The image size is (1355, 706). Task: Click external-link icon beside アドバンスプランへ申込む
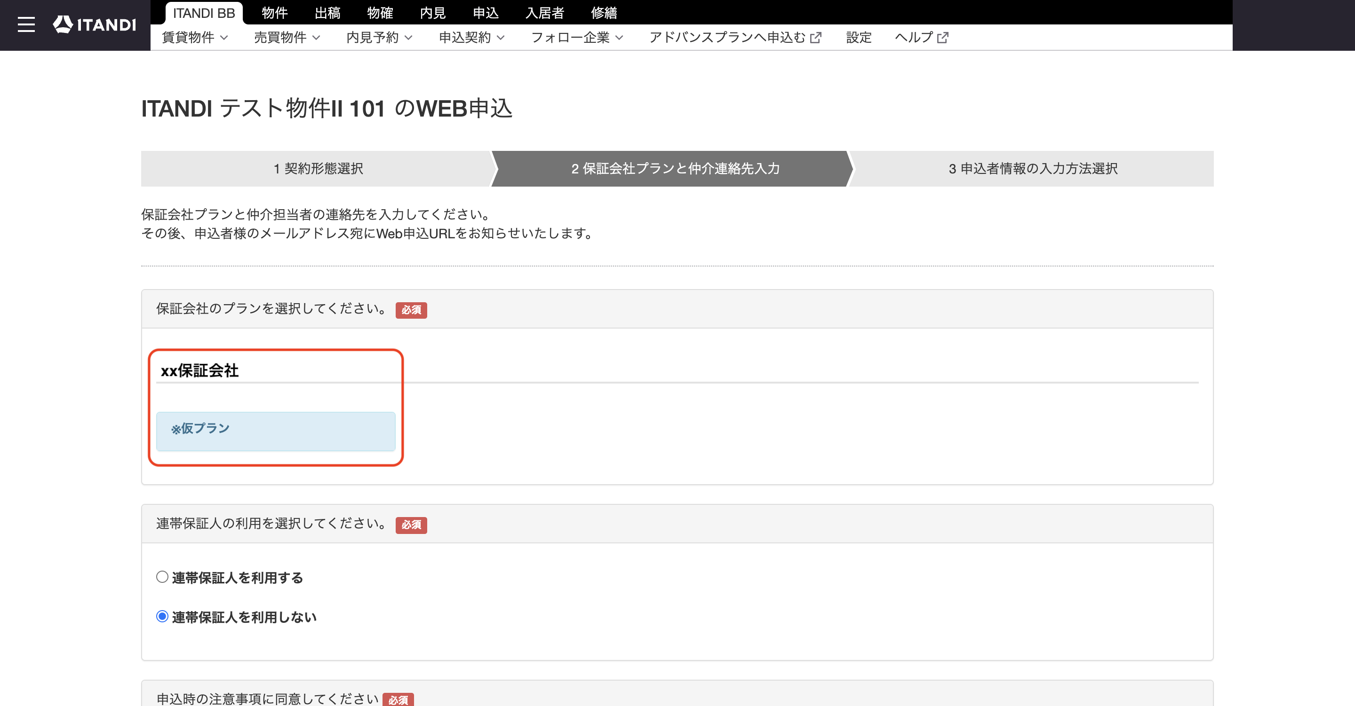pos(815,38)
